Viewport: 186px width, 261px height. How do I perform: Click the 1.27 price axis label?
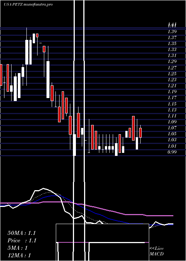172,67
